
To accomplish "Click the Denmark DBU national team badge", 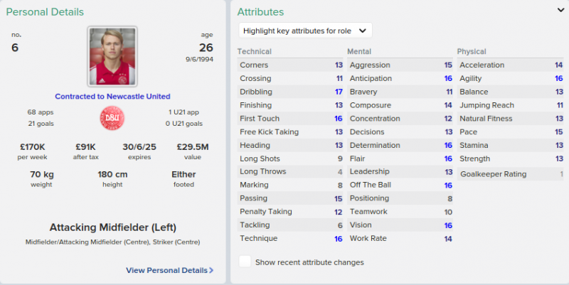I will (x=112, y=119).
